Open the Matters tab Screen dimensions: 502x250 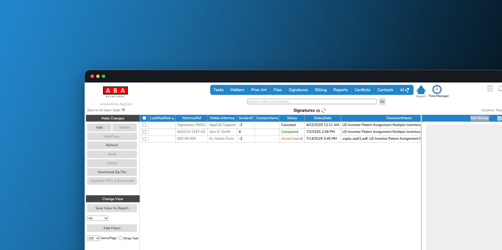pyautogui.click(x=237, y=90)
